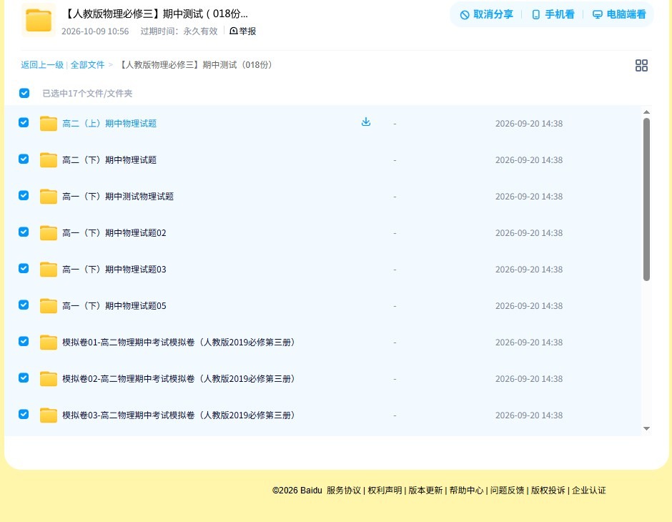Image resolution: width=672 pixels, height=522 pixels.
Task: Open 服务协议 footer link
Action: (344, 491)
